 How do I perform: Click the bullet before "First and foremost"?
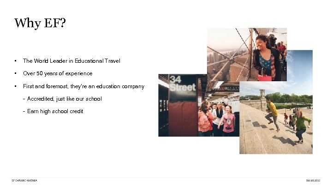pyautogui.click(x=15, y=86)
